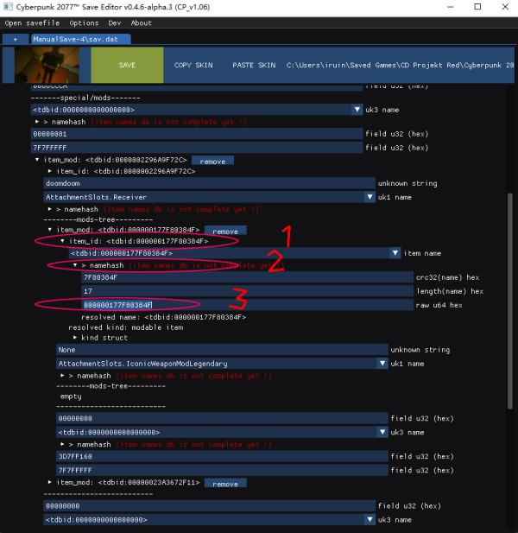The width and height of the screenshot is (518, 533).
Task: Click PASTE SKIN button
Action: click(x=254, y=66)
